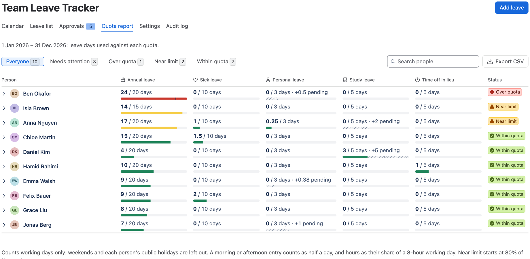Open the Calendar tab
Screen dimensions: 530x259
point(13,26)
